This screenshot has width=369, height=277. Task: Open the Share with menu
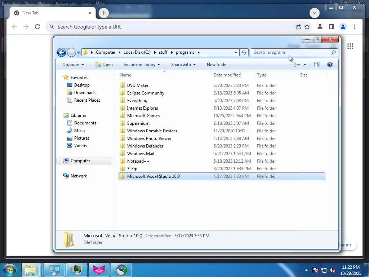(x=183, y=65)
